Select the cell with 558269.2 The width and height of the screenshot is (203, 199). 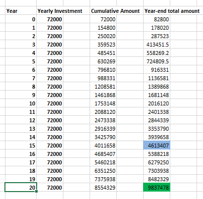click(156, 53)
